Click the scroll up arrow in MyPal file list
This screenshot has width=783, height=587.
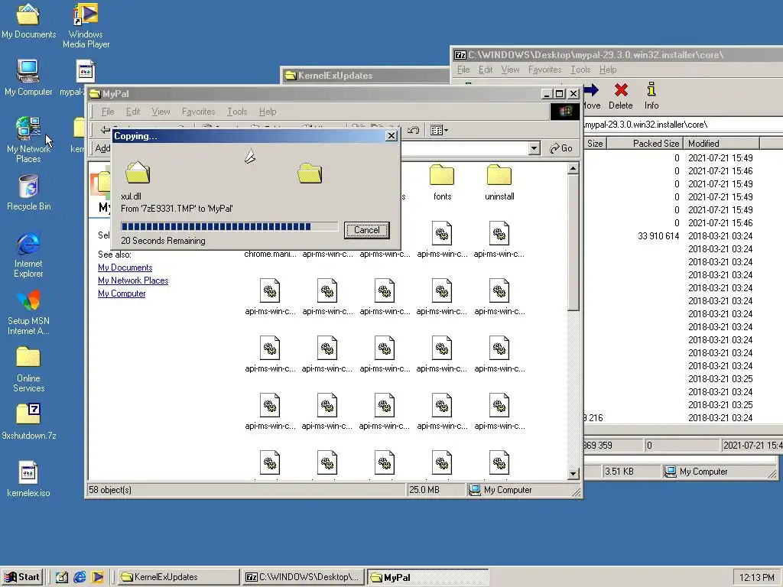point(573,169)
